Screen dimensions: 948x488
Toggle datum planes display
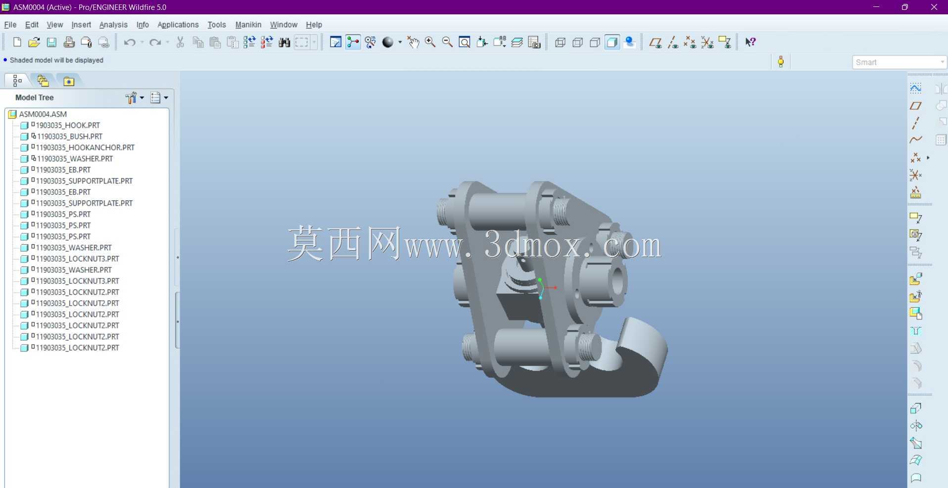click(656, 43)
